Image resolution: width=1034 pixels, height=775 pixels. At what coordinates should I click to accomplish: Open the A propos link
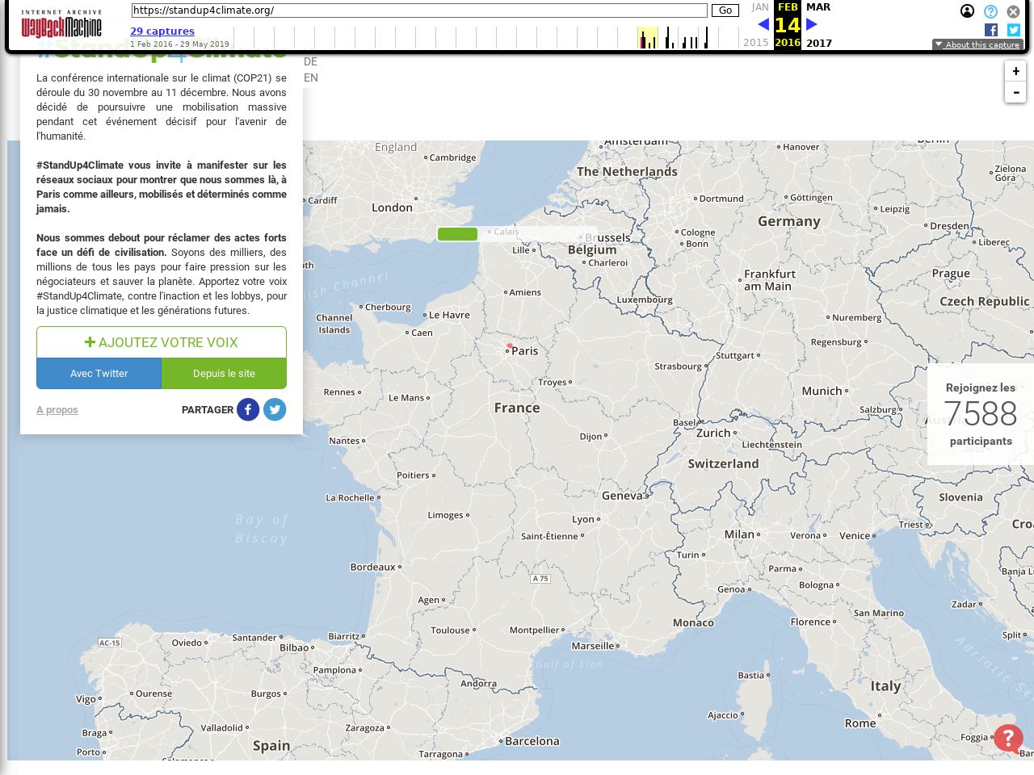pos(57,410)
